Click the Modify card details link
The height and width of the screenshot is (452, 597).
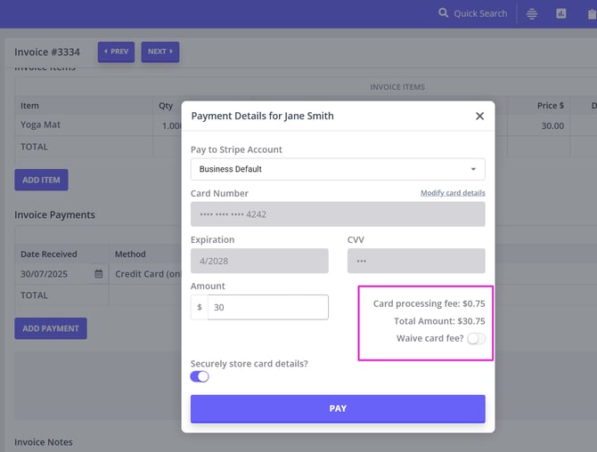453,193
